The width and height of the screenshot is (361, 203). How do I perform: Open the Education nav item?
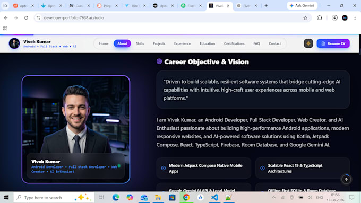[207, 43]
